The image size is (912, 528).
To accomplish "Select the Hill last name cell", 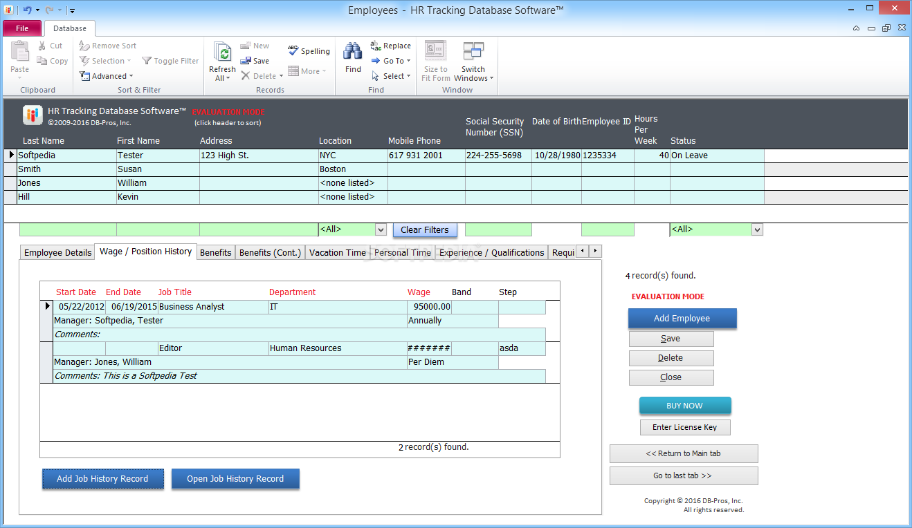I will pos(66,197).
